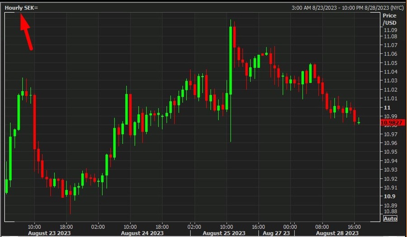Click the 11.03 price axis label
Viewport: 407px width, 237px height.
pos(390,81)
